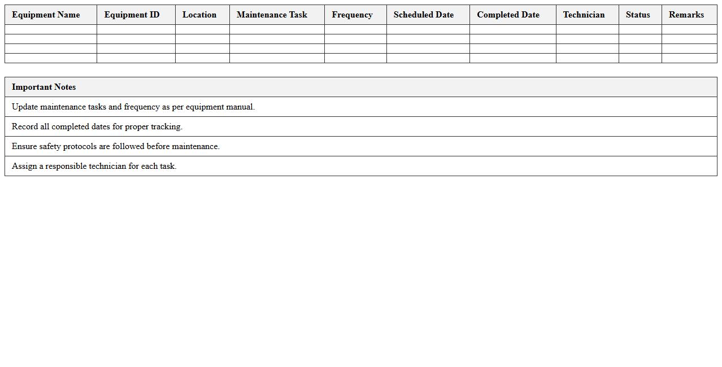This screenshot has height=367, width=722.
Task: Click the note about recording completed dates
Action: tap(97, 126)
